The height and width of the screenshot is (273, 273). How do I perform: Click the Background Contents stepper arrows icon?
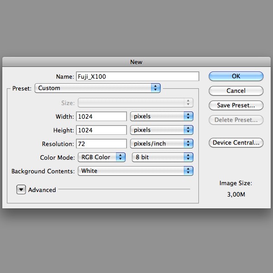[188, 171]
